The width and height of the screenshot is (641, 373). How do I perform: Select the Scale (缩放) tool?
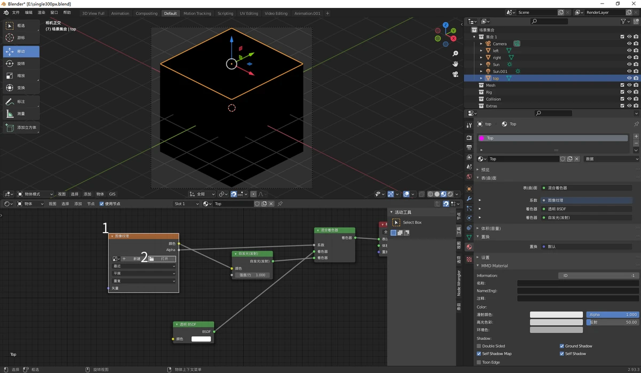[x=21, y=76]
